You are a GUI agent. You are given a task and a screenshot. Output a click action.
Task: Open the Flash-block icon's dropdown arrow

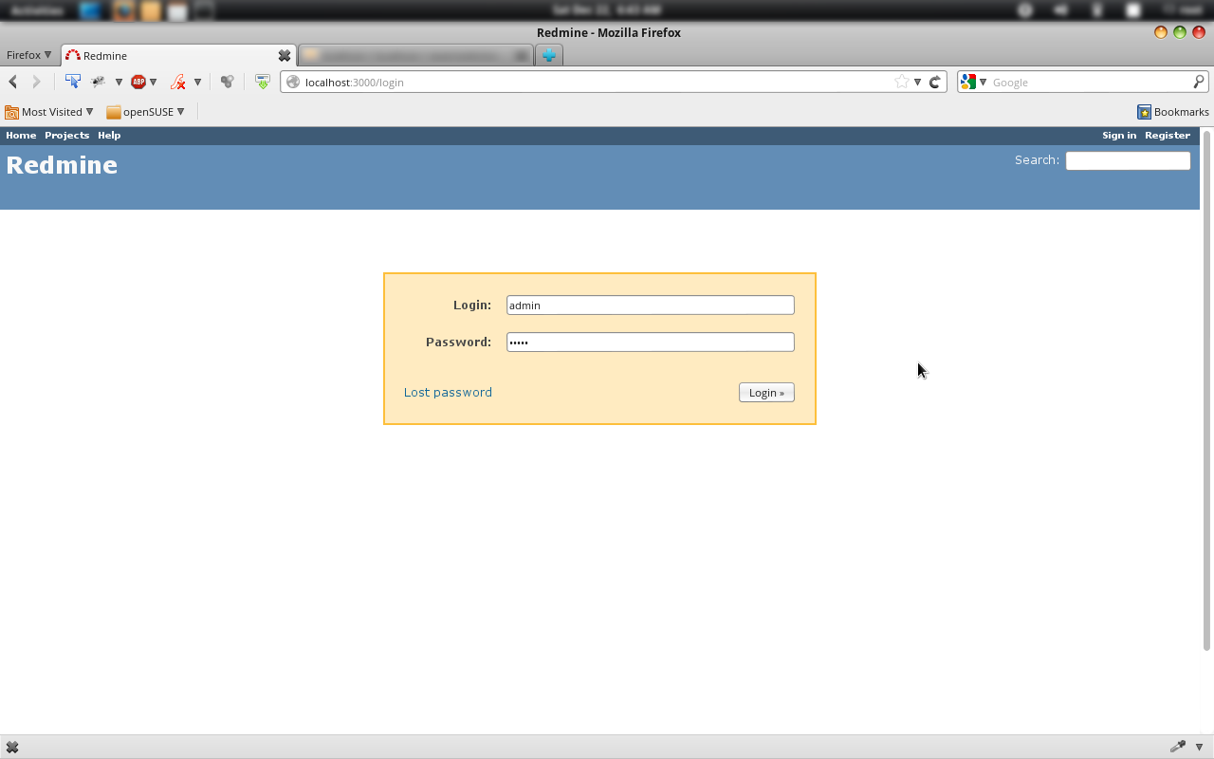pos(197,82)
